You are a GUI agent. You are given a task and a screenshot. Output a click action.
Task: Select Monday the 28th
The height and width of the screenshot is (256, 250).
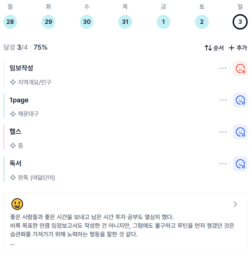[x=10, y=22]
